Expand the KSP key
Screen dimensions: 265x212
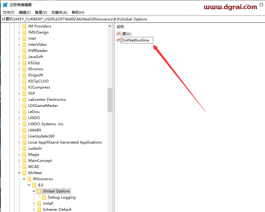[19, 93]
